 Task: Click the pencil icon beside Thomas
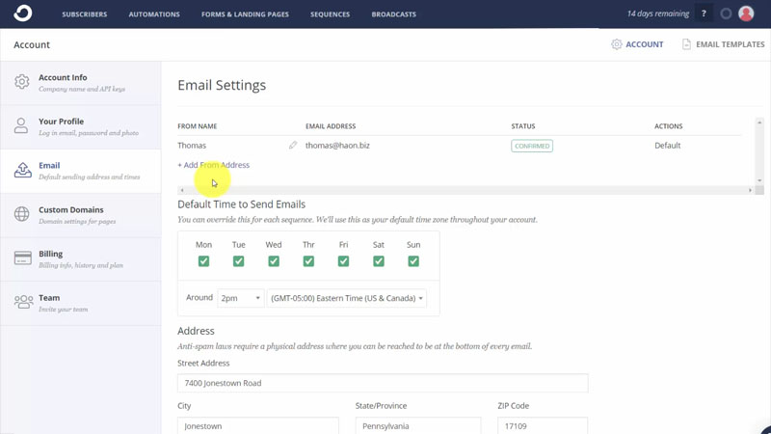[293, 146]
